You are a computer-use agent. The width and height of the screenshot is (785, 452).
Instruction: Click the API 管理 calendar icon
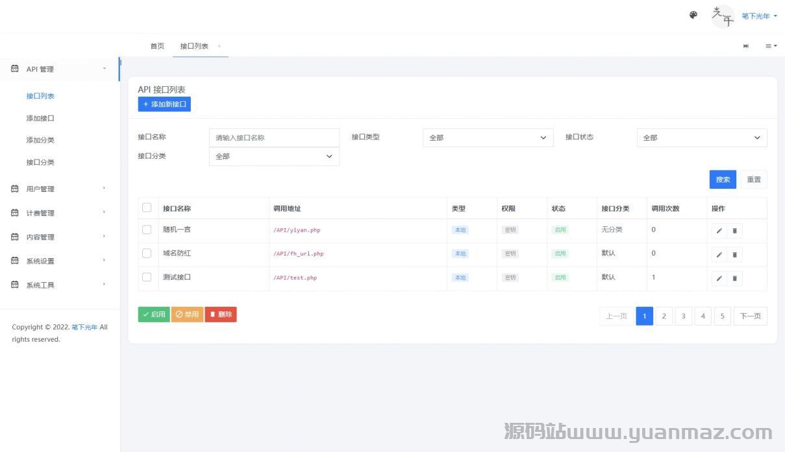15,69
